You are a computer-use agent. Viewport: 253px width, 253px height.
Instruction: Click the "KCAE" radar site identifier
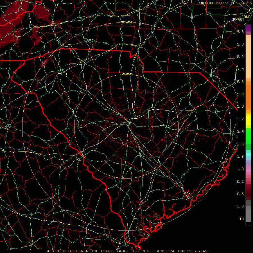pos(161,251)
